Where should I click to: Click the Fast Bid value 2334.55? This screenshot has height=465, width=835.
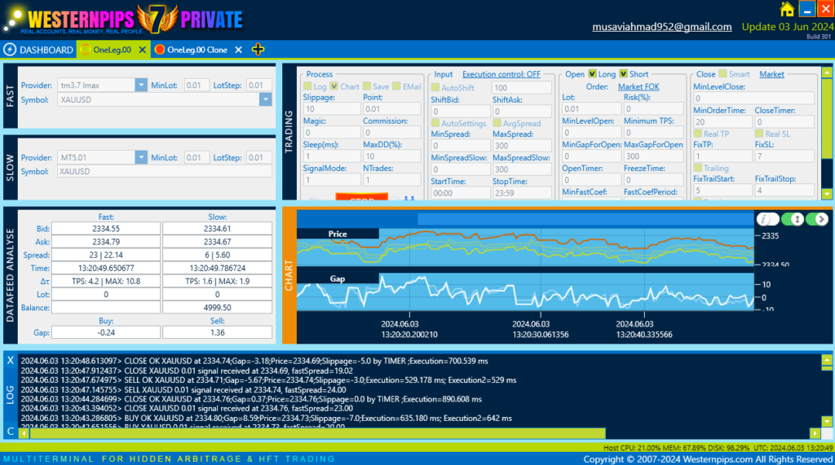[106, 228]
